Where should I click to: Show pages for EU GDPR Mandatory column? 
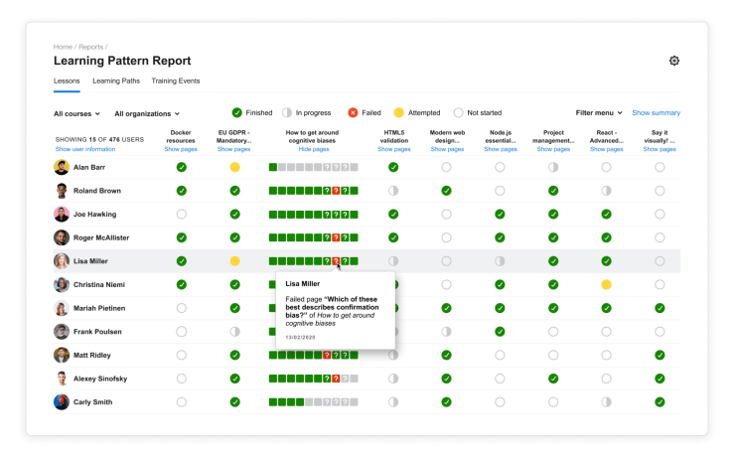click(x=234, y=149)
